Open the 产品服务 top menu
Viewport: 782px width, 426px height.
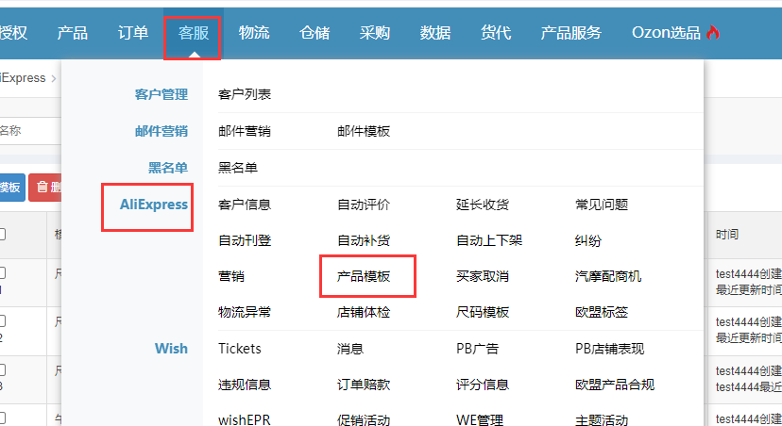point(570,33)
